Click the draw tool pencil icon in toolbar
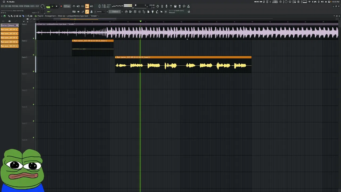 pos(83,11)
